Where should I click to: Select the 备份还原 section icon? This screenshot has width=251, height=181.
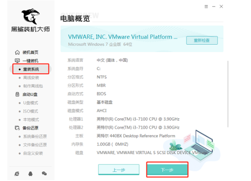coord(17,128)
